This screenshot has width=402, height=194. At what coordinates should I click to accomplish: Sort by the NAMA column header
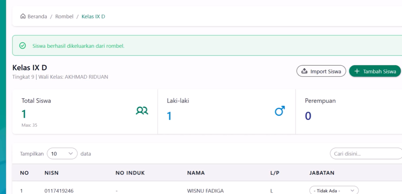point(196,173)
